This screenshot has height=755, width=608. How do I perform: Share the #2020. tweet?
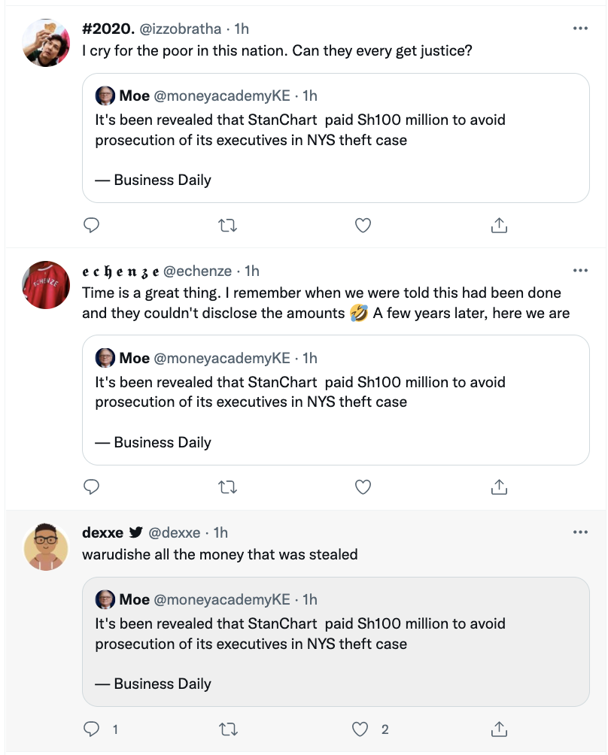coord(499,225)
